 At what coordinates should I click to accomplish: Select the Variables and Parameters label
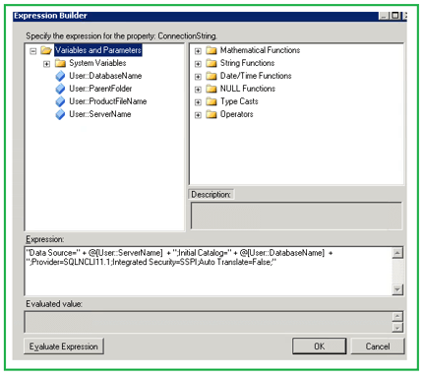click(98, 50)
